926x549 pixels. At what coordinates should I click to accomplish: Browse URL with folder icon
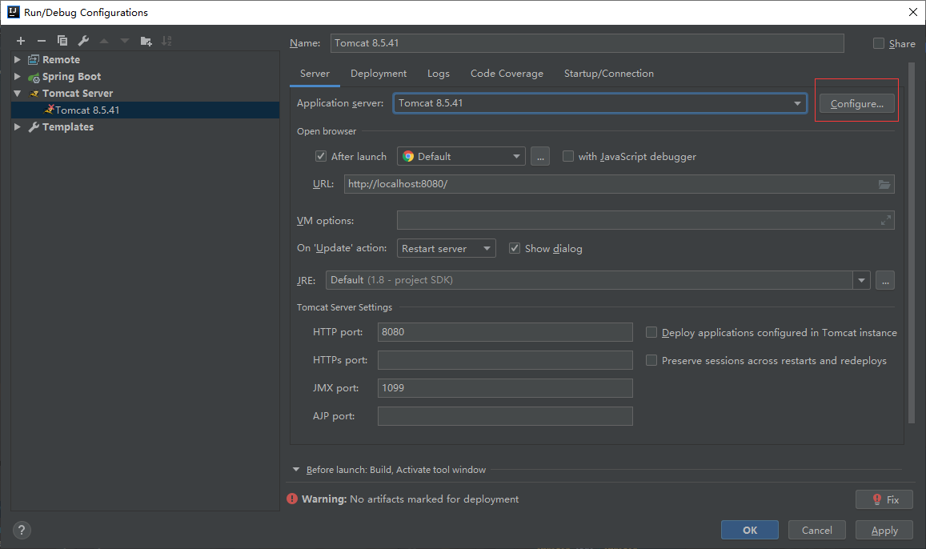(884, 184)
